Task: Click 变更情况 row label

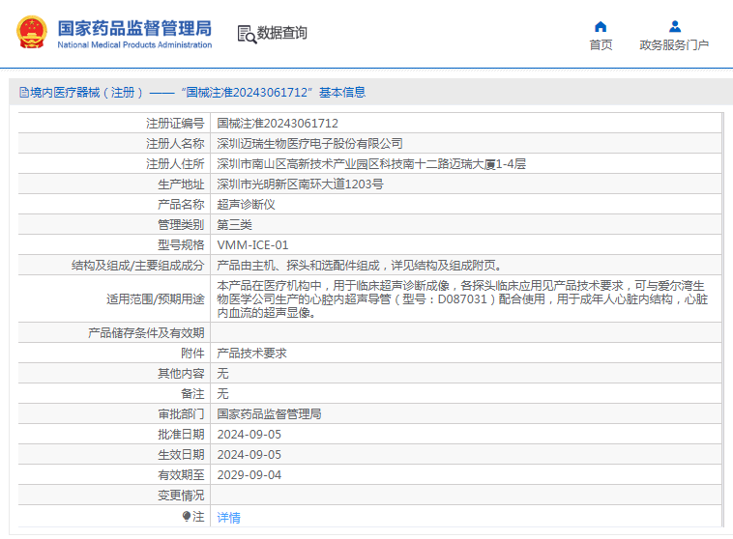Action: [x=182, y=496]
